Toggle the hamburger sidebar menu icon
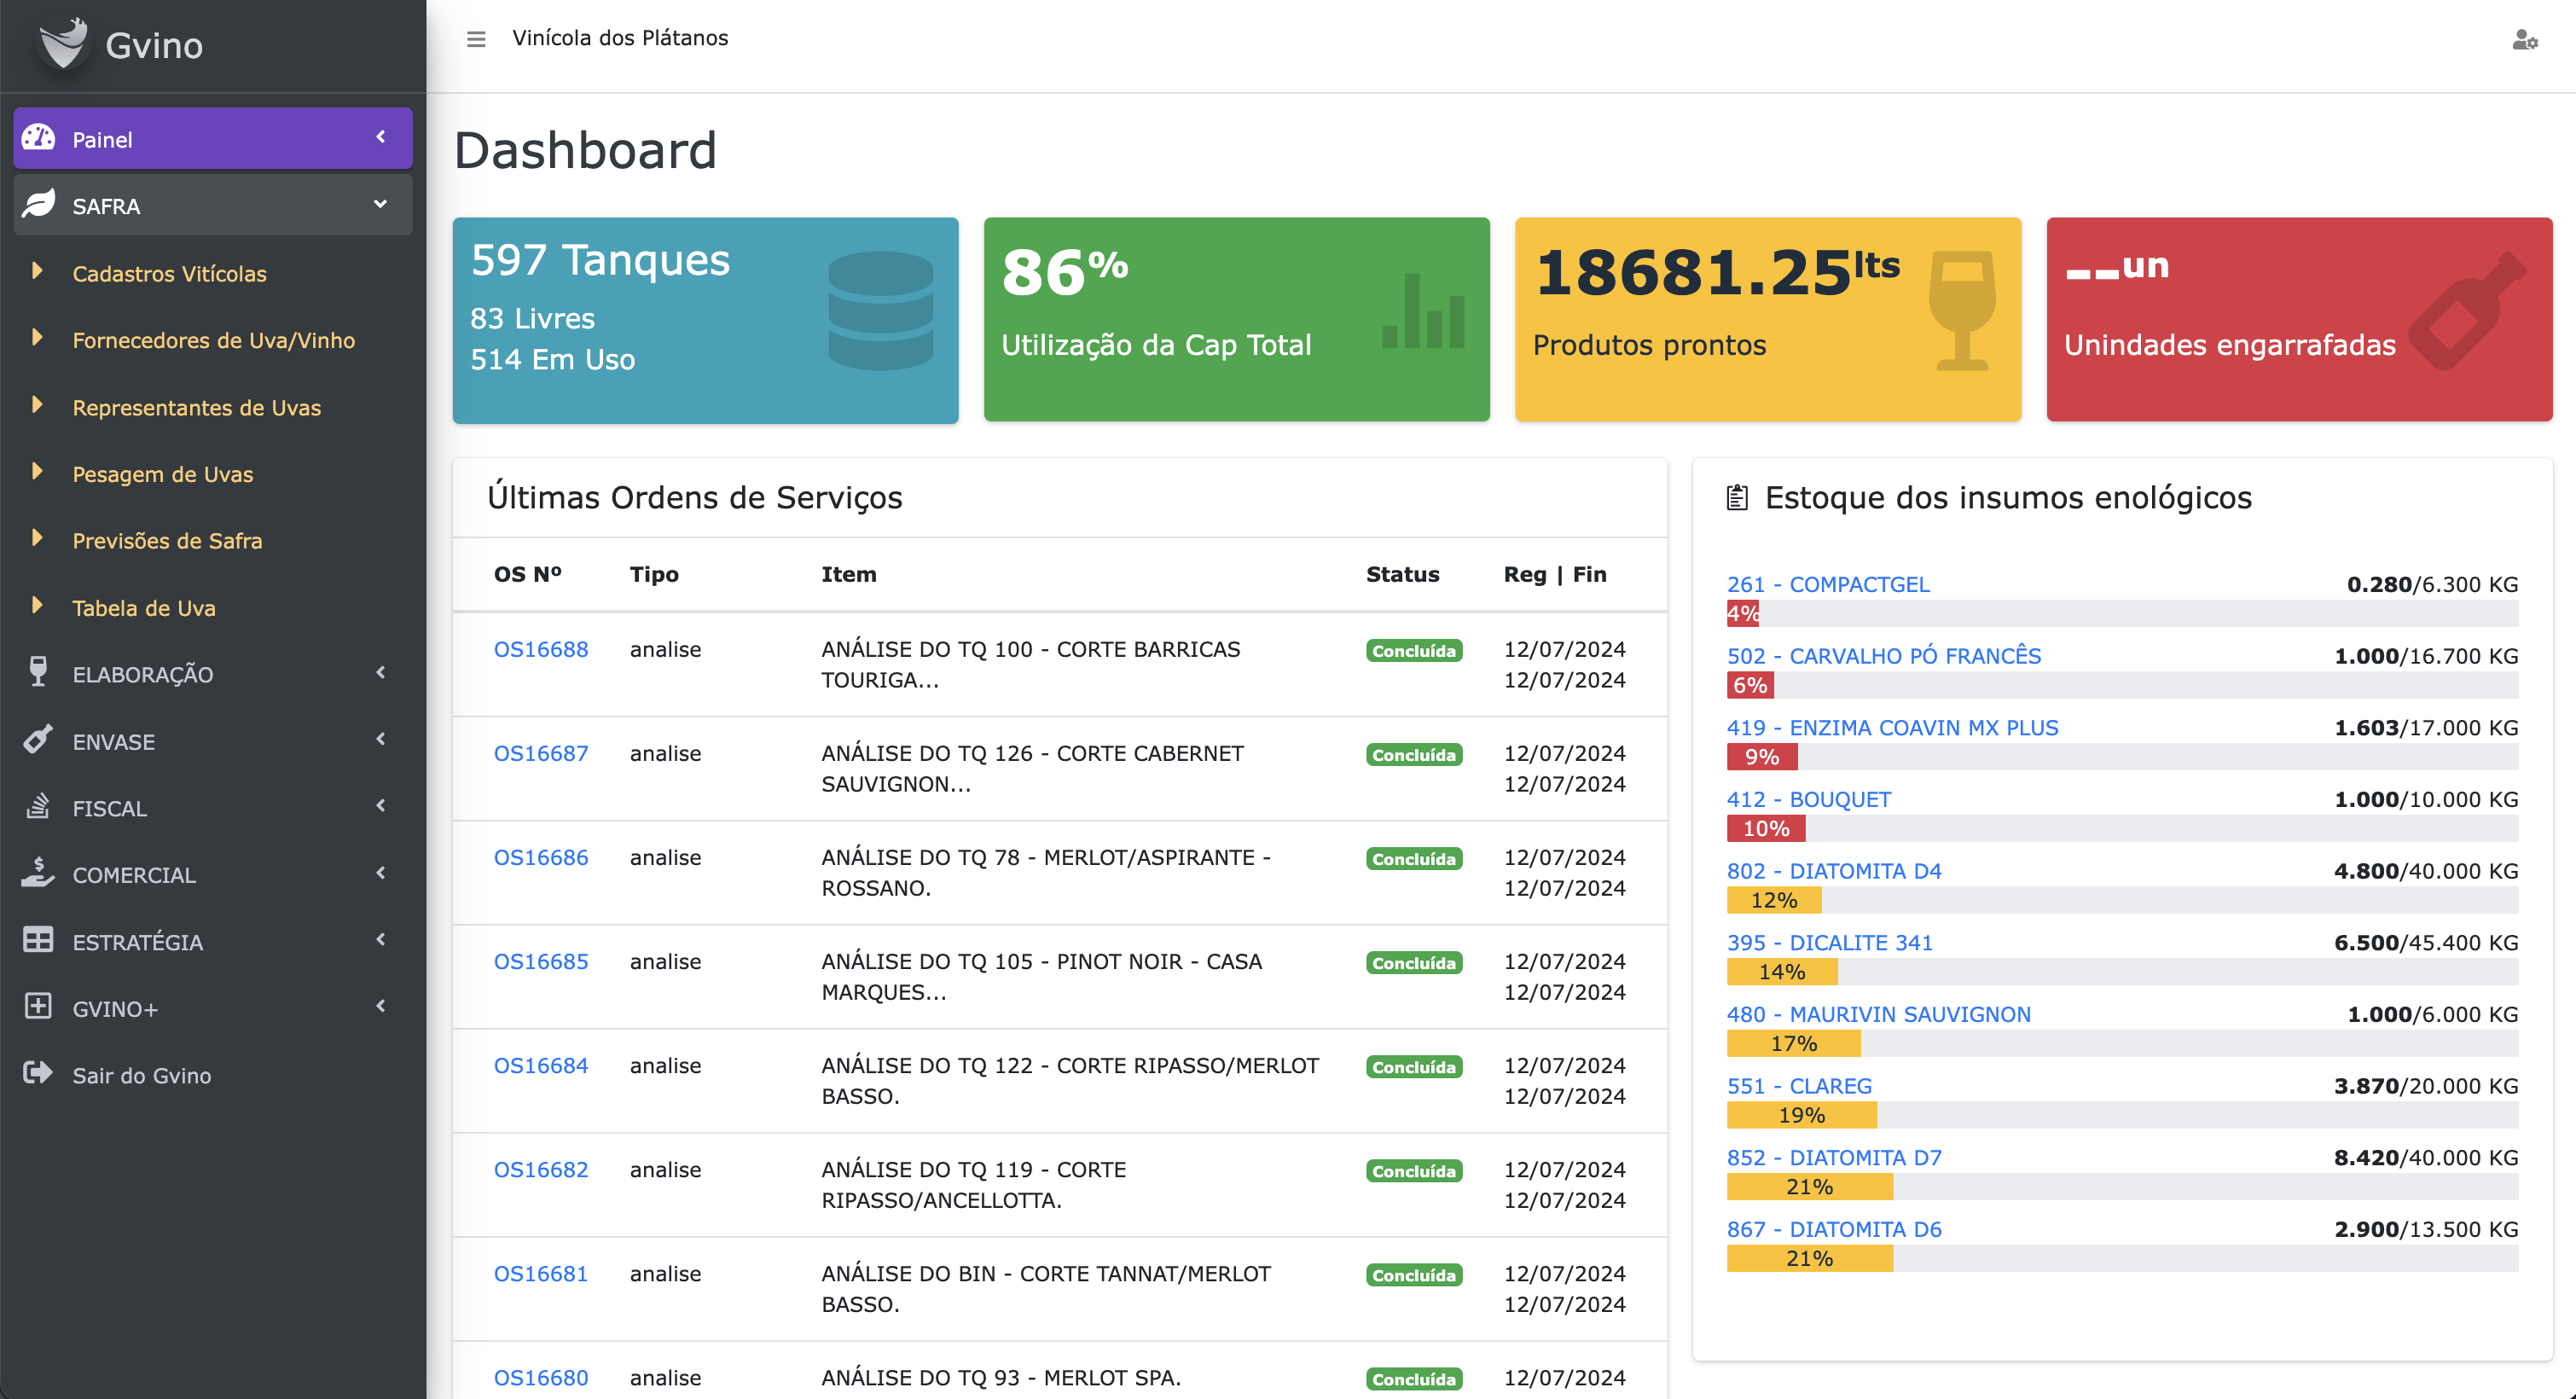Image resolution: width=2576 pixels, height=1399 pixels. click(476, 39)
